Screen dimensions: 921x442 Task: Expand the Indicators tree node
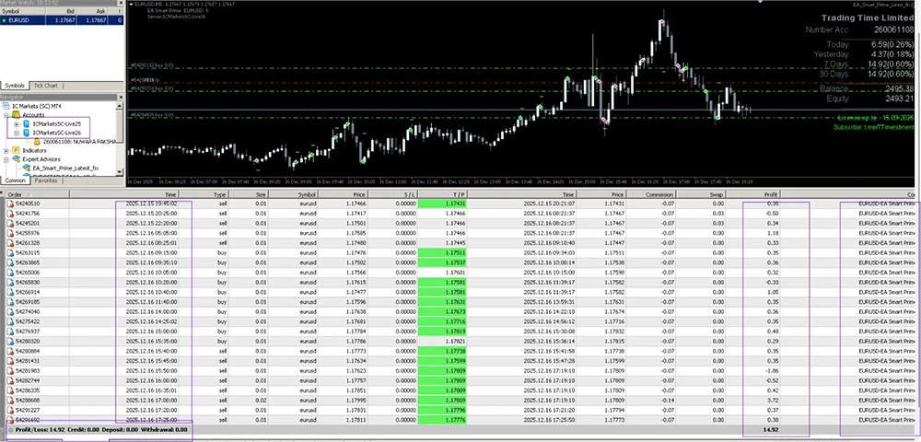pyautogui.click(x=6, y=150)
